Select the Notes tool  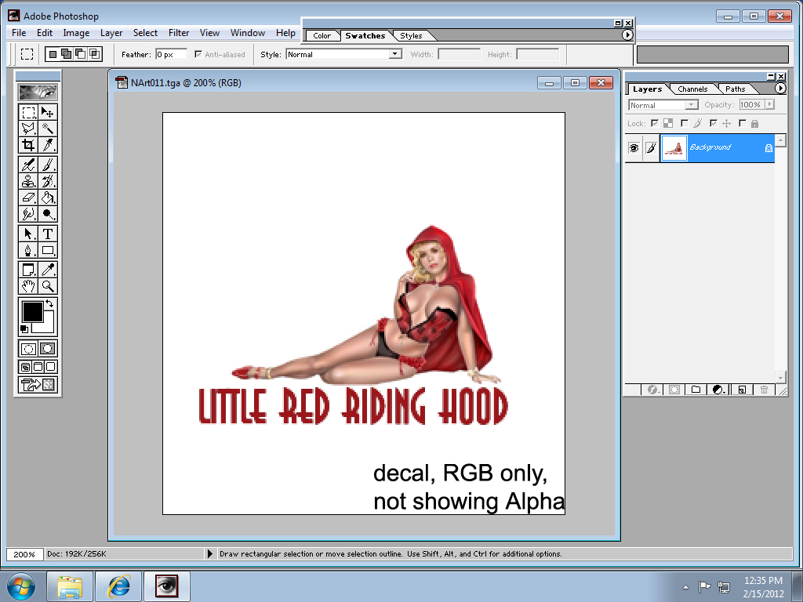28,270
